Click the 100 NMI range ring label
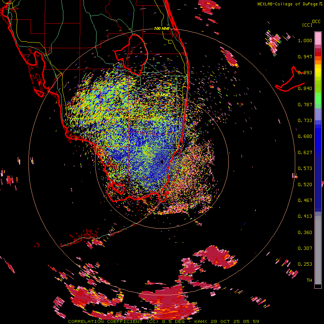 pyautogui.click(x=162, y=28)
